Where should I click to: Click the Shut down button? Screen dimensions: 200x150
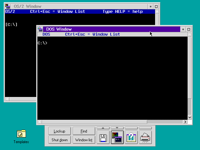(x=60, y=140)
